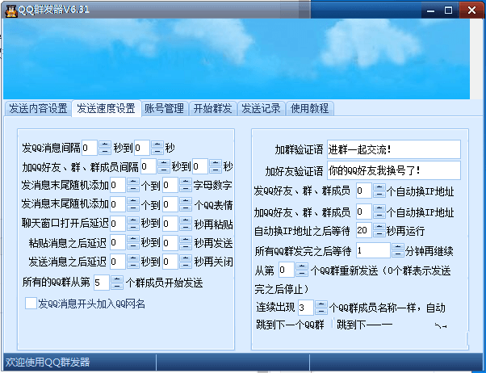The height and width of the screenshot is (373, 486).
Task: Focus 发QQ消息间隔 maximum seconds field
Action: [x=142, y=148]
